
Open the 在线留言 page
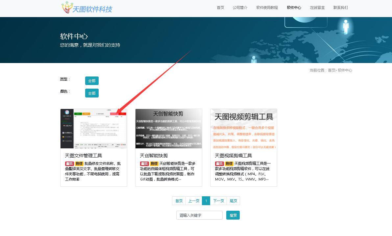(317, 8)
